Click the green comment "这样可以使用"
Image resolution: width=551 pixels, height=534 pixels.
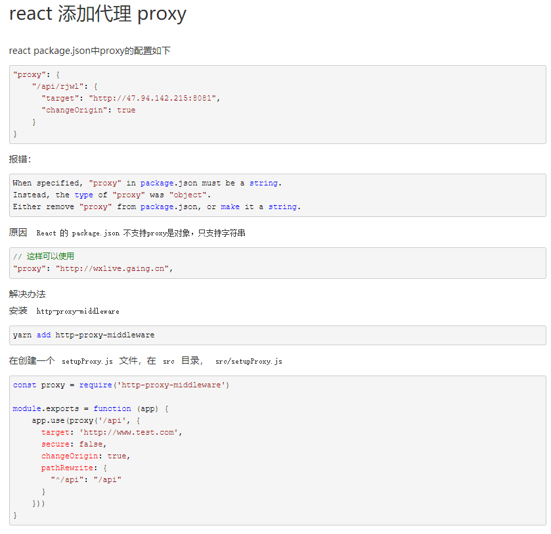point(51,256)
